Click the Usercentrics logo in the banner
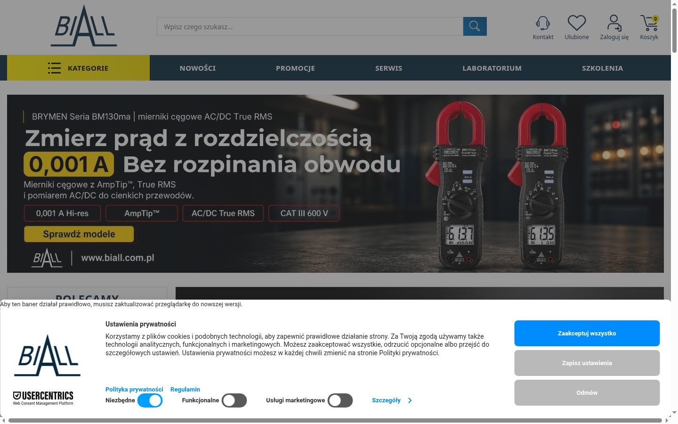The image size is (678, 424). pyautogui.click(x=43, y=398)
